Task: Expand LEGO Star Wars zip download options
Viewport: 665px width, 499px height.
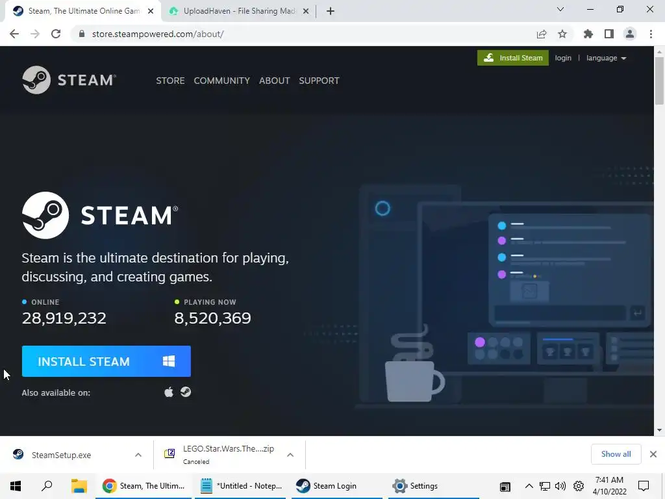Action: 290,455
